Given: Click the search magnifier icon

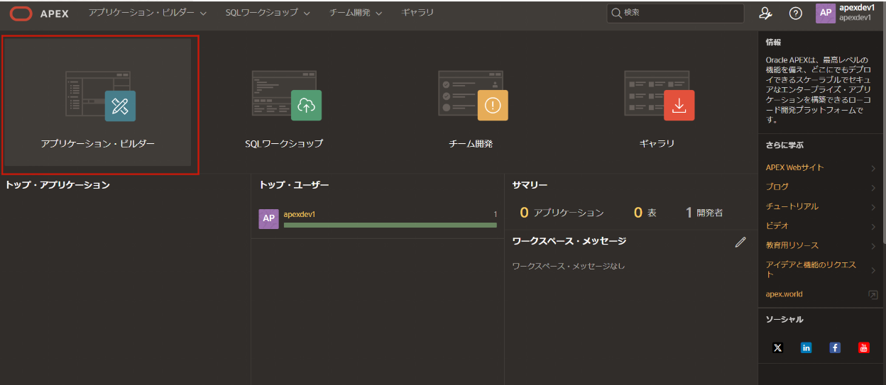Looking at the screenshot, I should [x=616, y=13].
